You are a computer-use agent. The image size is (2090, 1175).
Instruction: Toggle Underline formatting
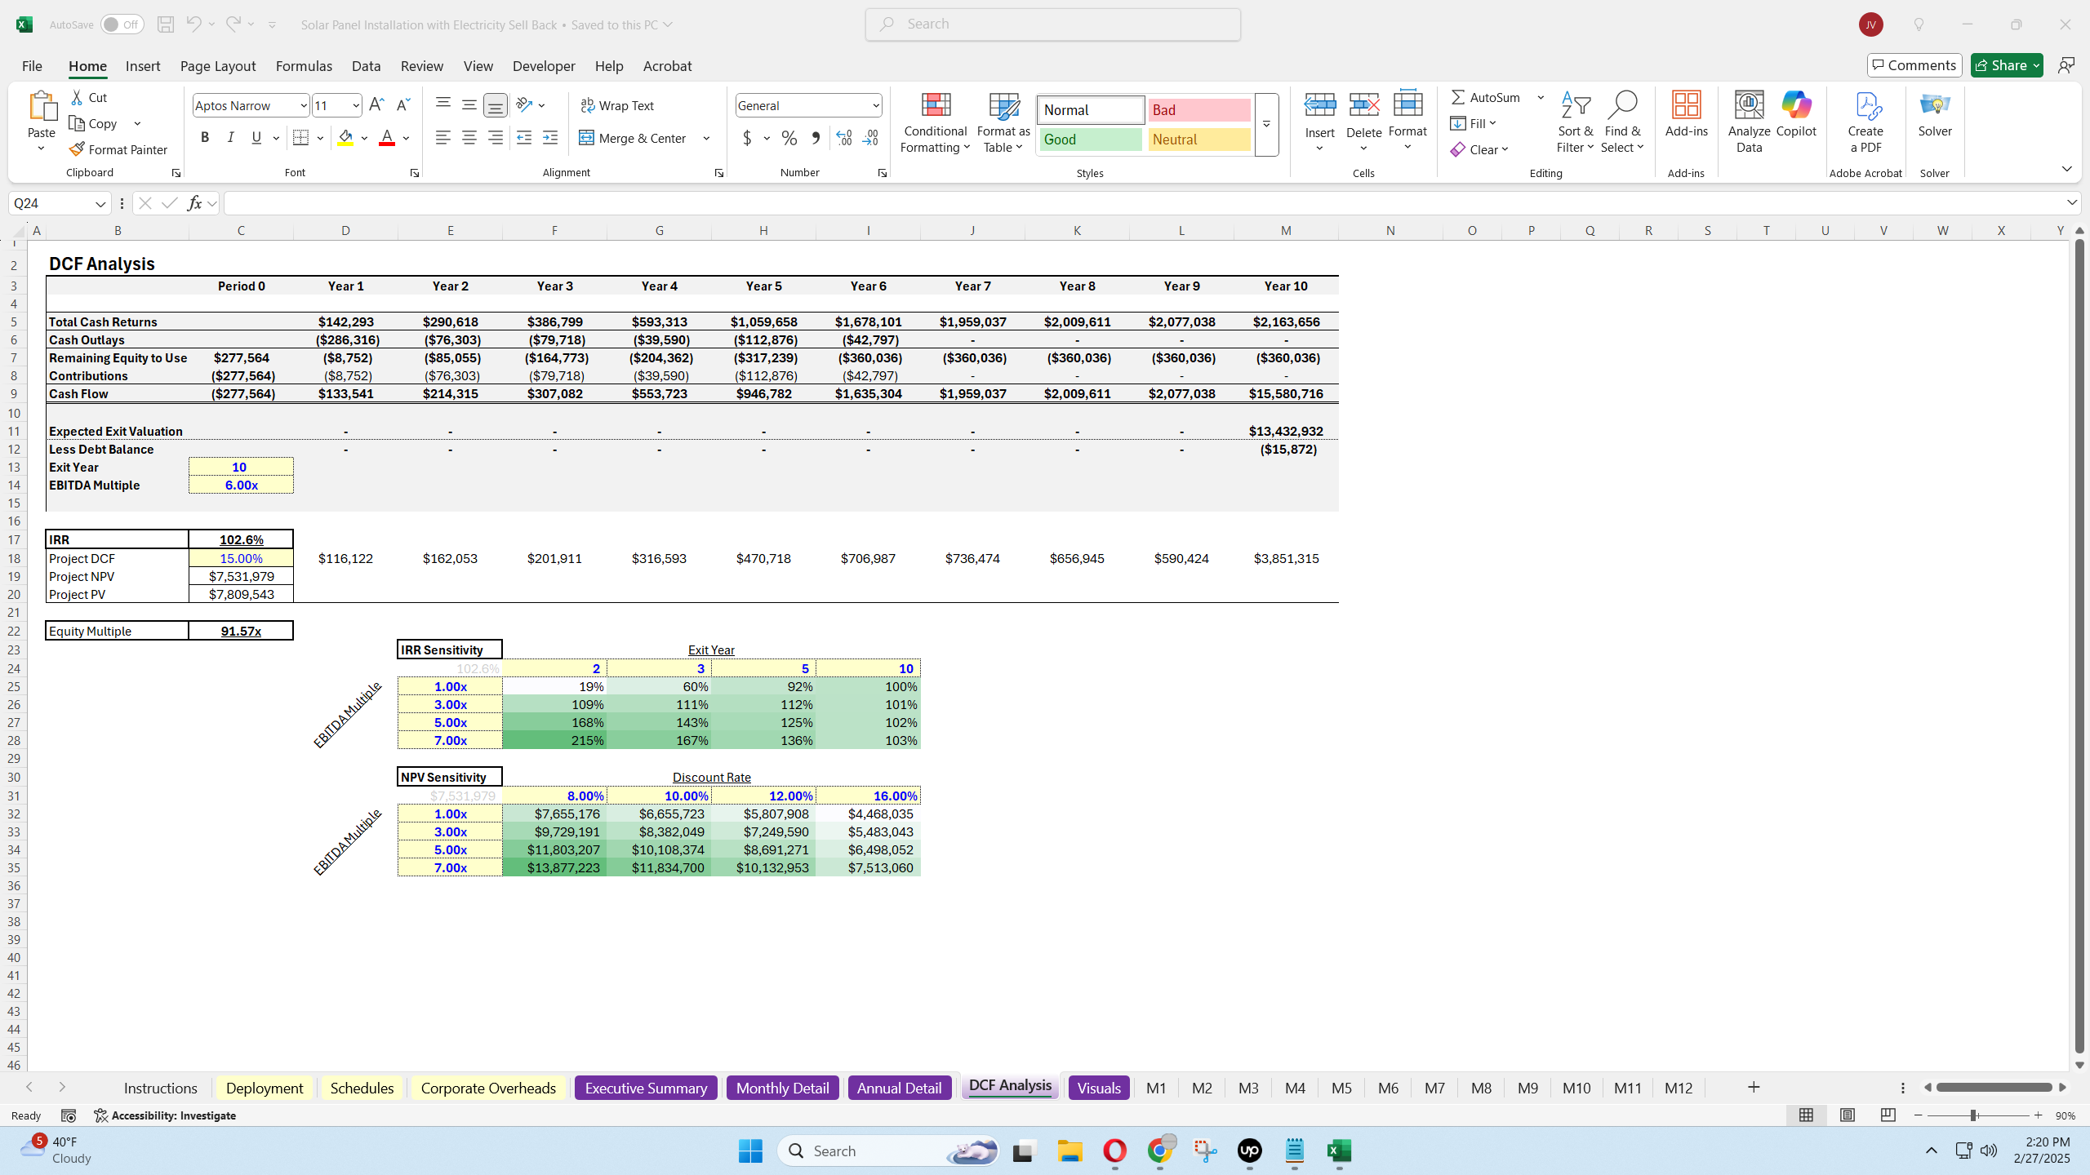coord(256,138)
